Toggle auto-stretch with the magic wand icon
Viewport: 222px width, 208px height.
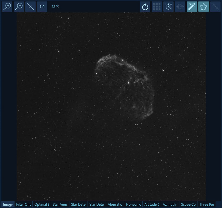coord(192,6)
